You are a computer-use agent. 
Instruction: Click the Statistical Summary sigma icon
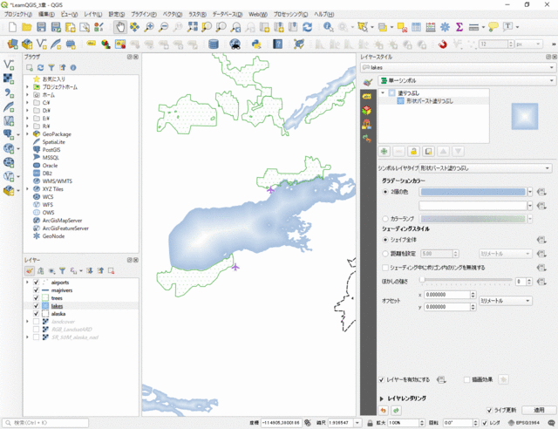tap(459, 27)
